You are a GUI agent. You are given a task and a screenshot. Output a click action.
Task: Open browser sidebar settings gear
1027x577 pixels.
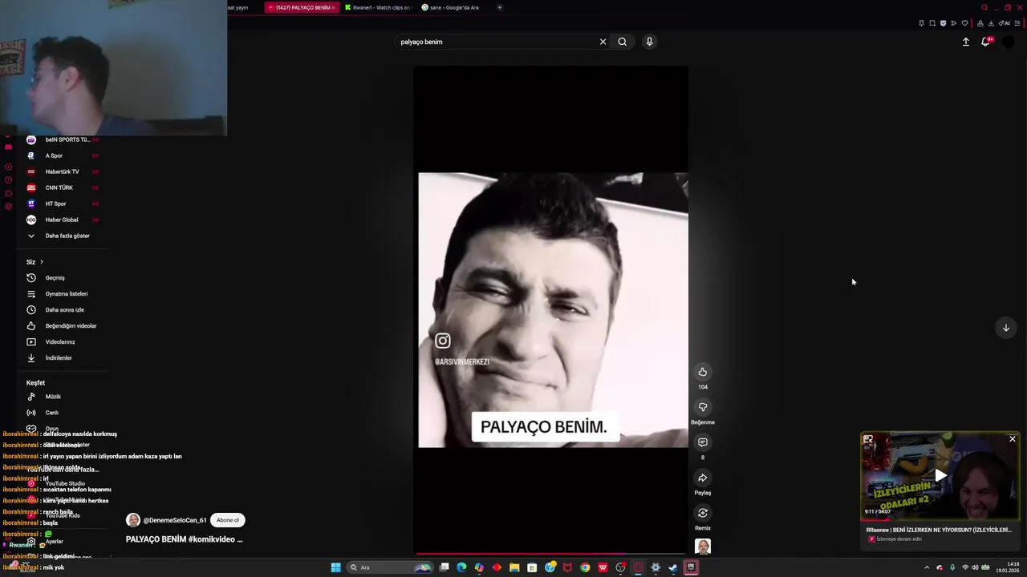[x=8, y=207]
